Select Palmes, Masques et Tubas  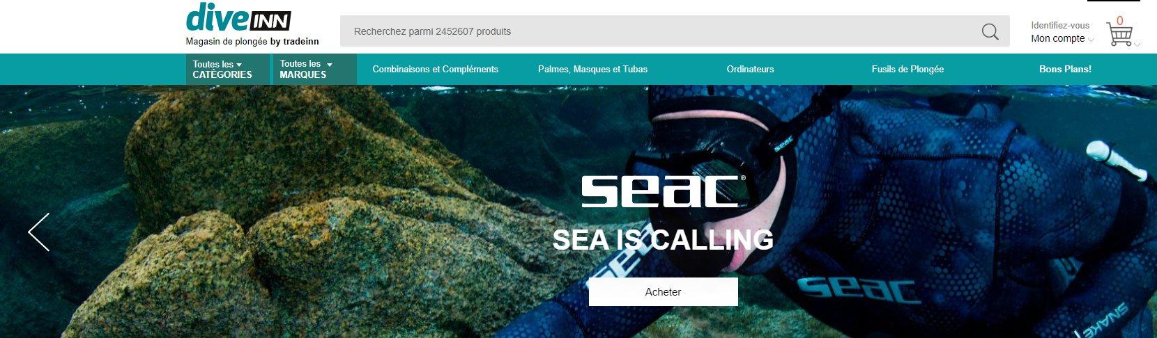(x=592, y=69)
